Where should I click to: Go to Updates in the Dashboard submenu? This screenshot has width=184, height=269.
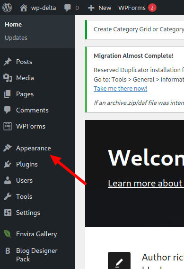[16, 38]
